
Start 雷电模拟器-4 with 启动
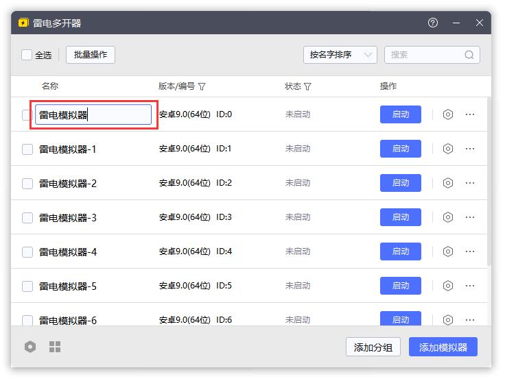400,251
